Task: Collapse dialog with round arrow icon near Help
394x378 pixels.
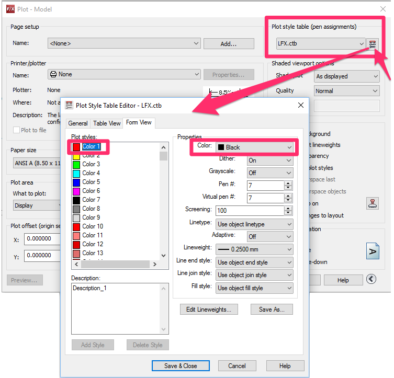Action: point(371,279)
